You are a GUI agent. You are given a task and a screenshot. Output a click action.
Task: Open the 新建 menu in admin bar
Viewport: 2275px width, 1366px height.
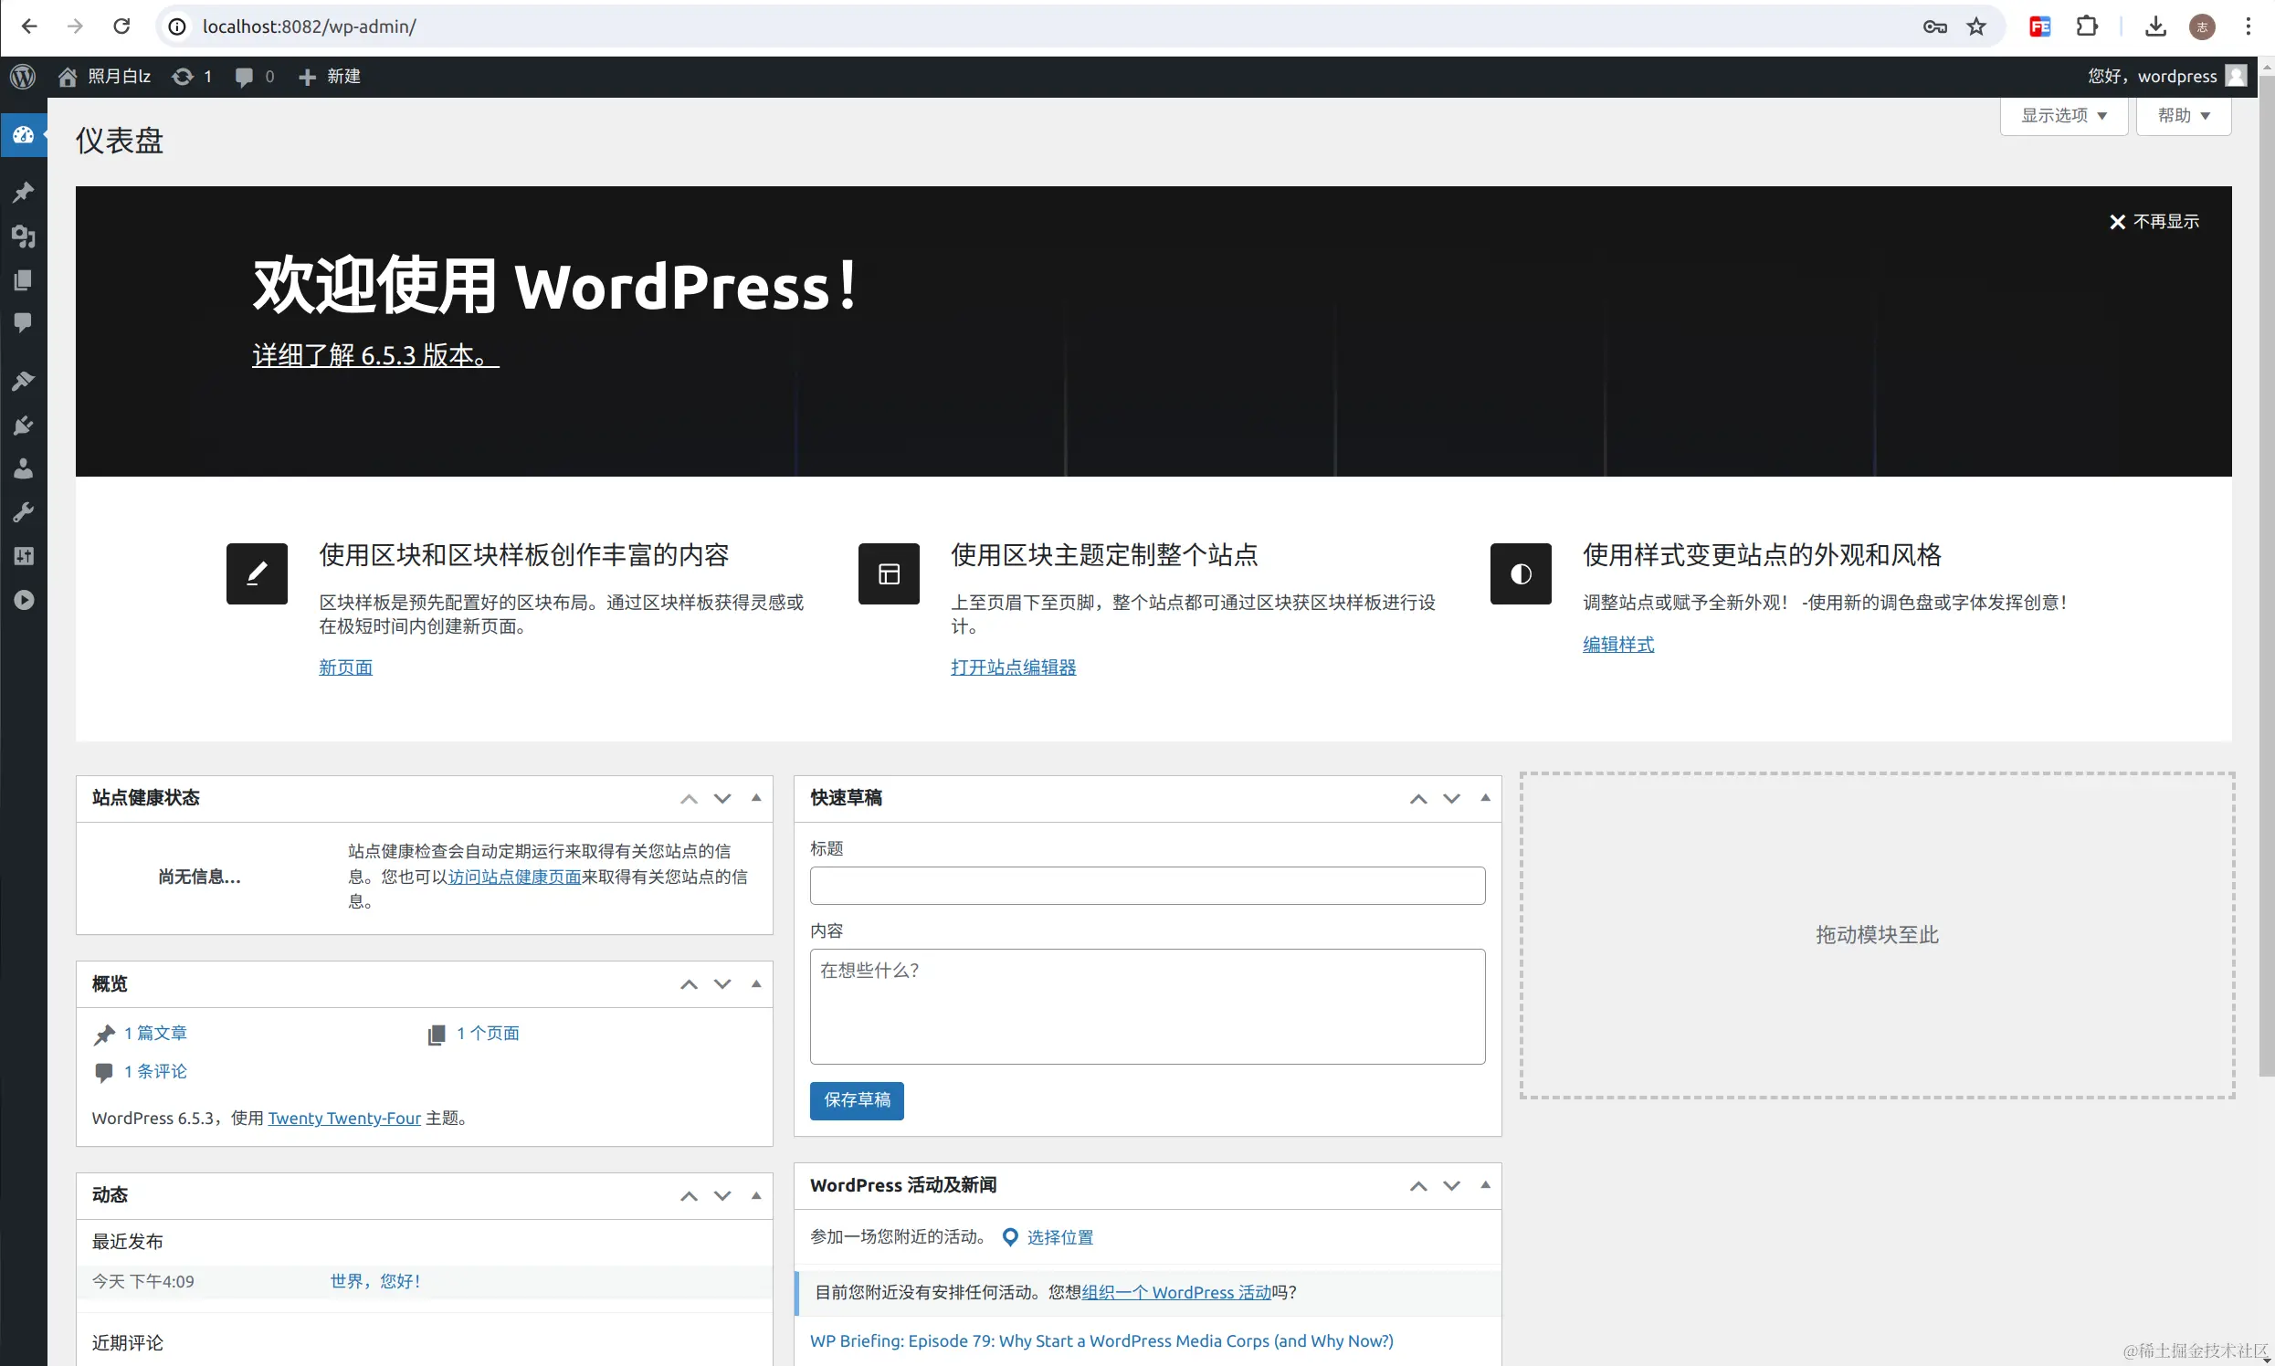click(330, 77)
